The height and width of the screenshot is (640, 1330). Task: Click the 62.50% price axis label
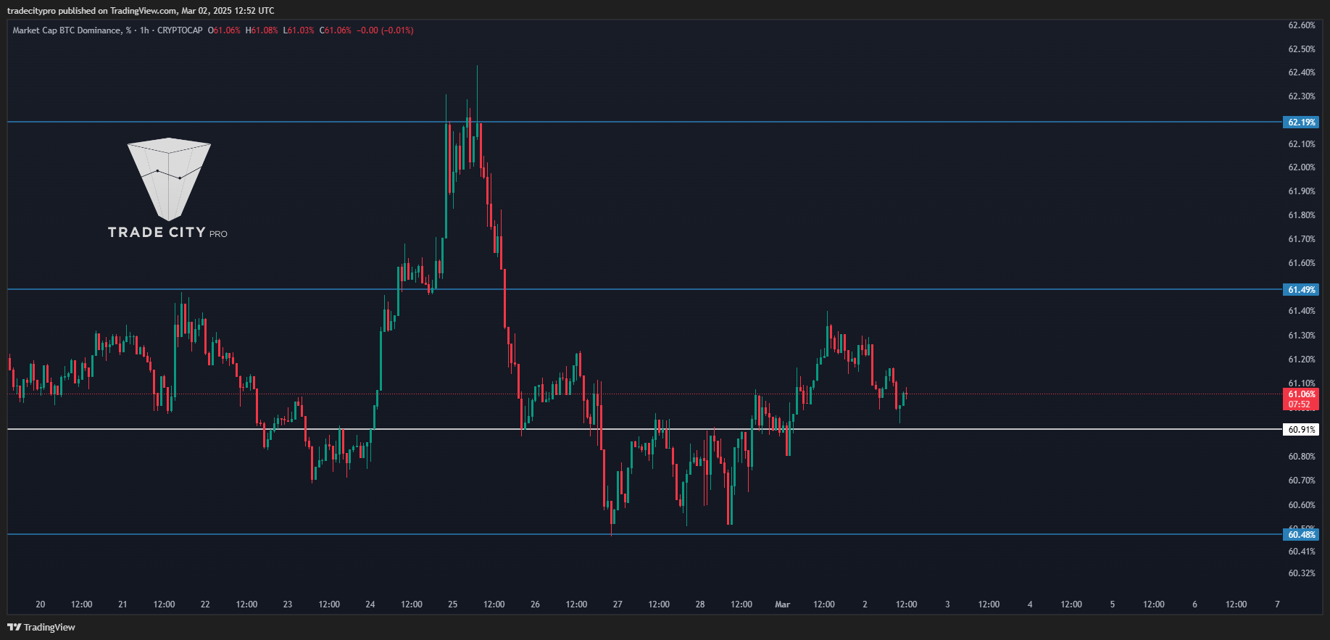[x=1302, y=49]
